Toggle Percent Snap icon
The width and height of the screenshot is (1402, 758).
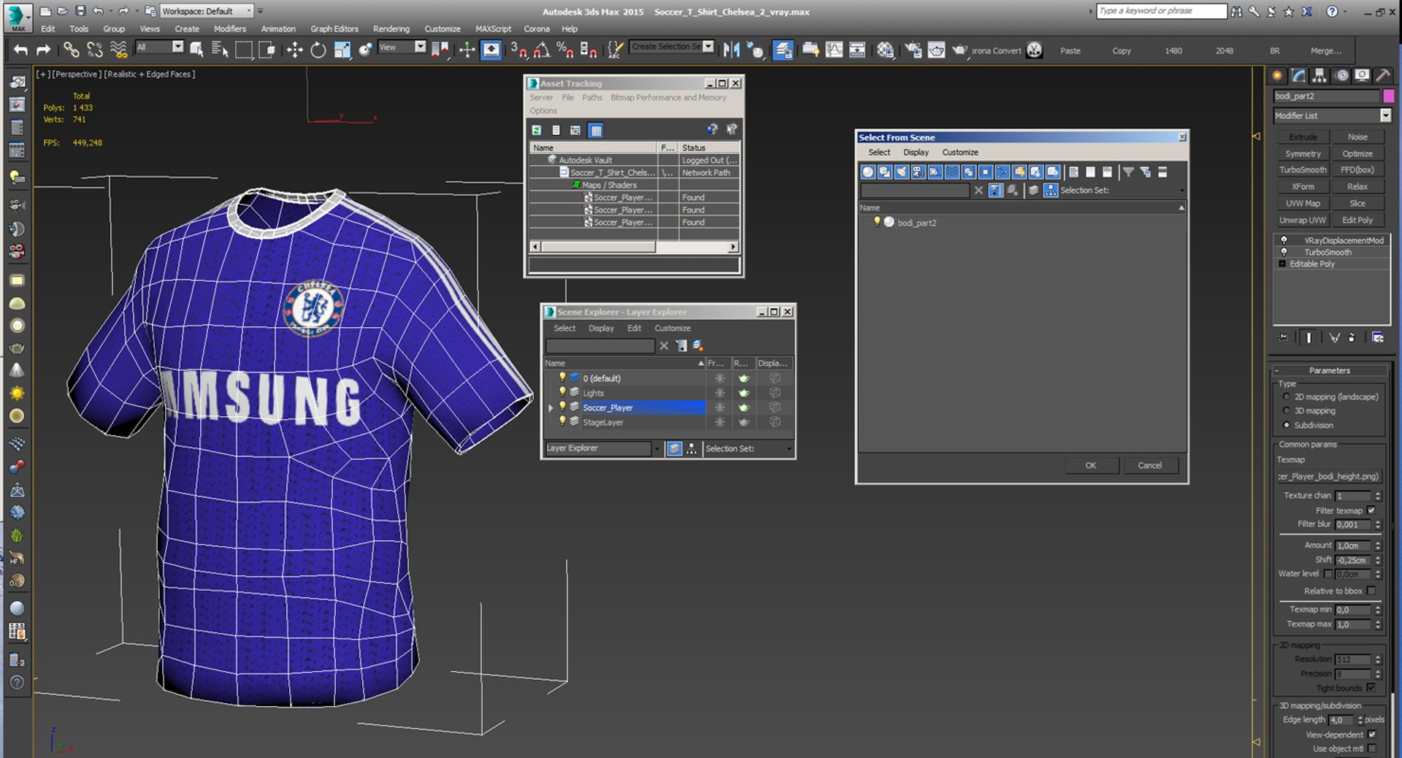(564, 50)
